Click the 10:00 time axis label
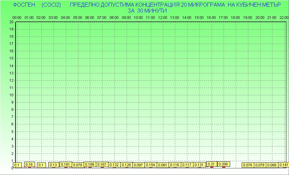This screenshot has width=289, height=175. pos(138,18)
